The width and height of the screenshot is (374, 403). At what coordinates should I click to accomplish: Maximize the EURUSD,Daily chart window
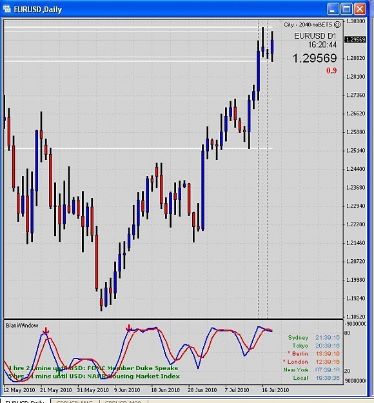coord(346,9)
